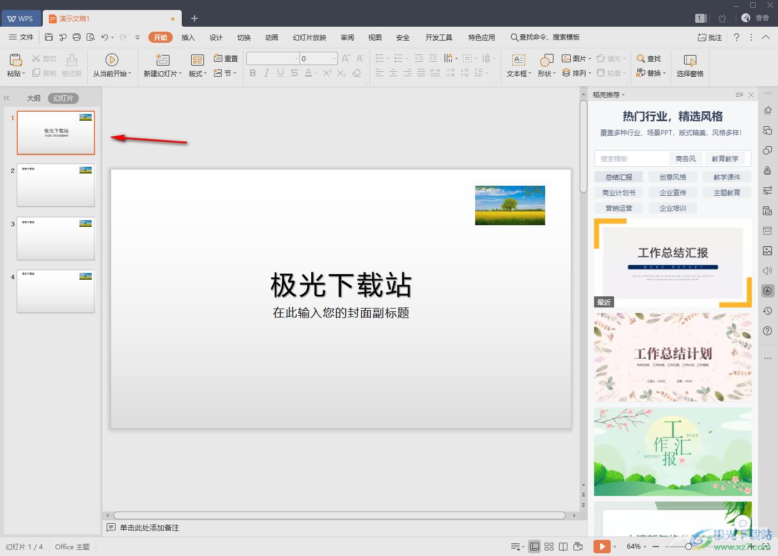Click the history clock icon in right sidebar

coord(767,311)
